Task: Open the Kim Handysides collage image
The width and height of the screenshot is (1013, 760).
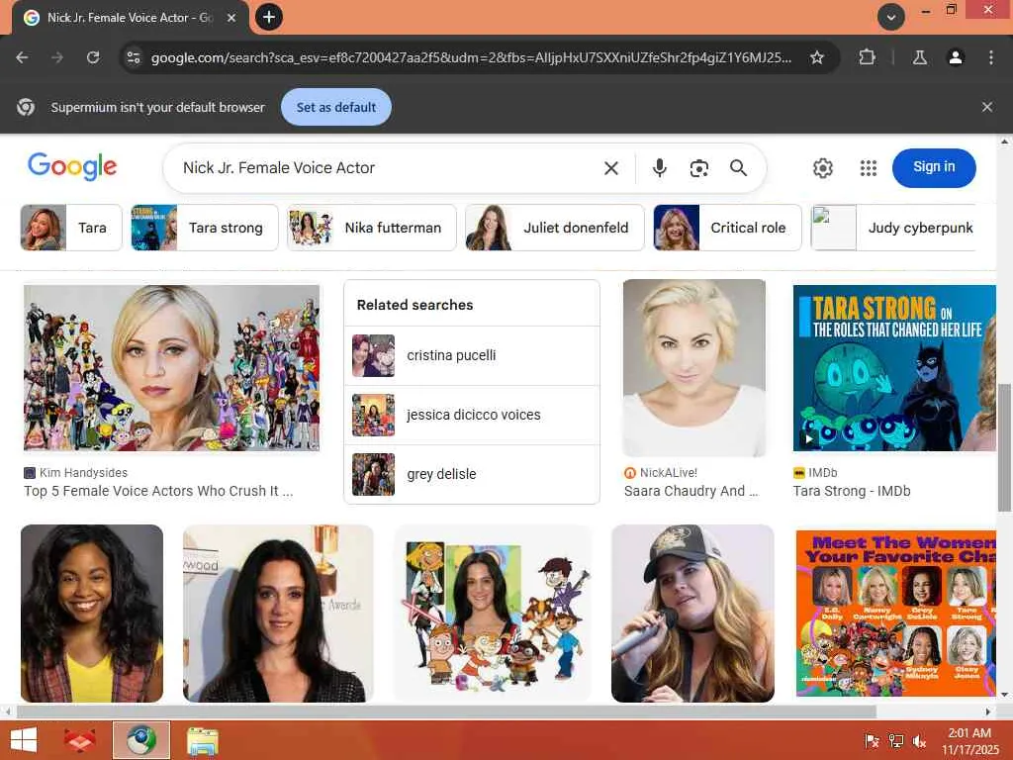Action: coord(171,368)
